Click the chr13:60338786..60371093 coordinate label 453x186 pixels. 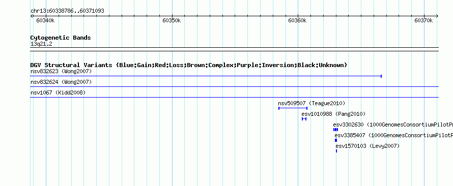(x=67, y=11)
